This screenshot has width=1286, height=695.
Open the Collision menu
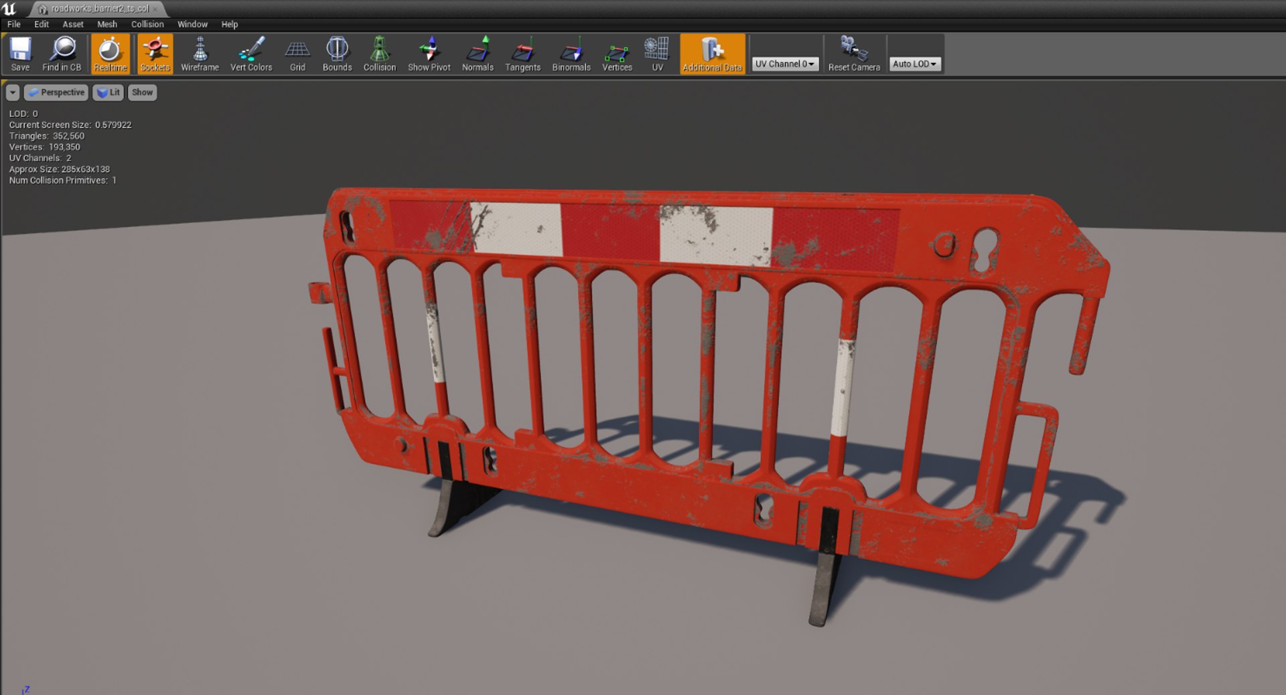pos(147,24)
